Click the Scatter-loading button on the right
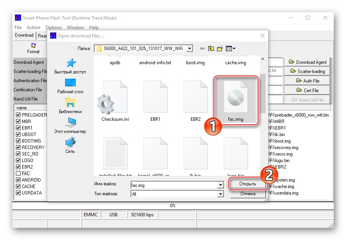Viewport: 346px width, 240px height. click(x=307, y=71)
